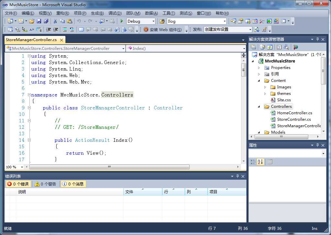
Task: Click the editor horizontal scrollbar
Action: (x=109, y=167)
